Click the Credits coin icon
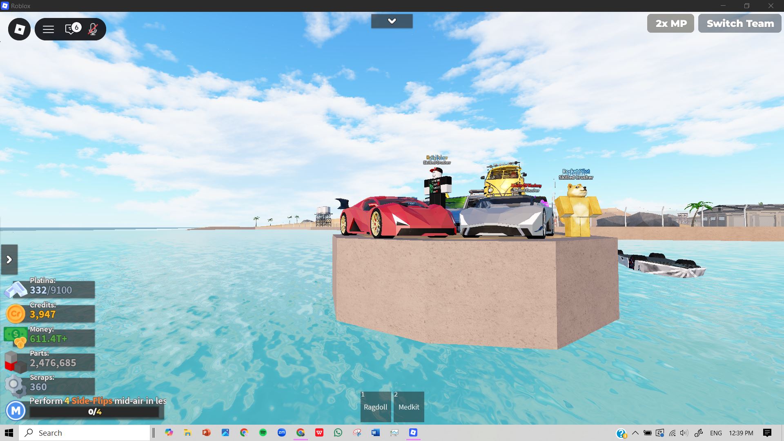 16,314
